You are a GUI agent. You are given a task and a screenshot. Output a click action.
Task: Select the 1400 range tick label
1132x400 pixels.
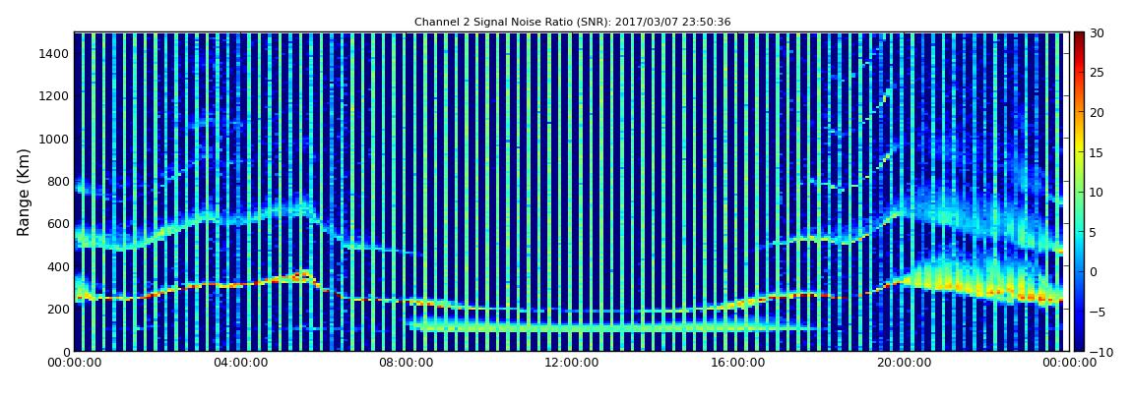[54, 53]
